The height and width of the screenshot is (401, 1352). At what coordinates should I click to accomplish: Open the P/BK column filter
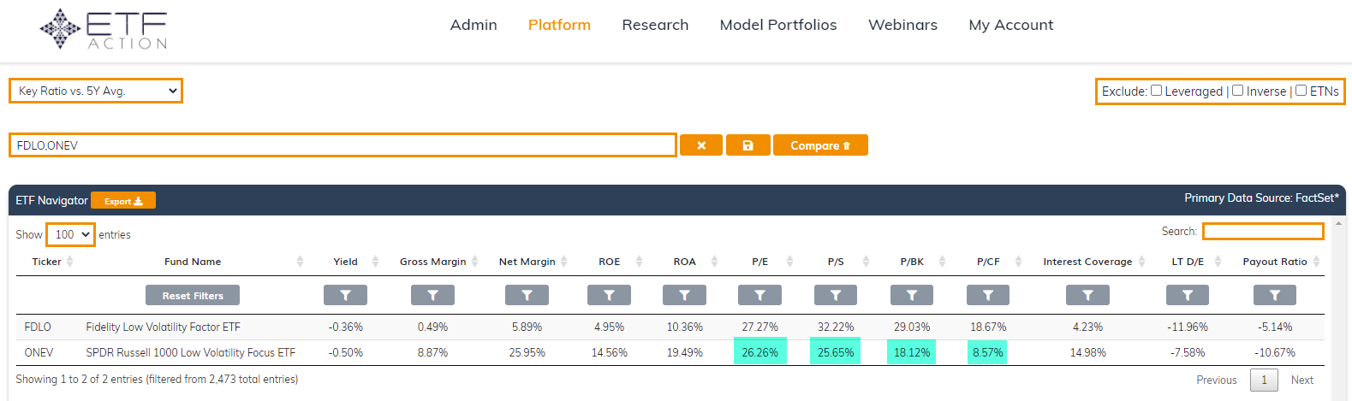point(912,295)
